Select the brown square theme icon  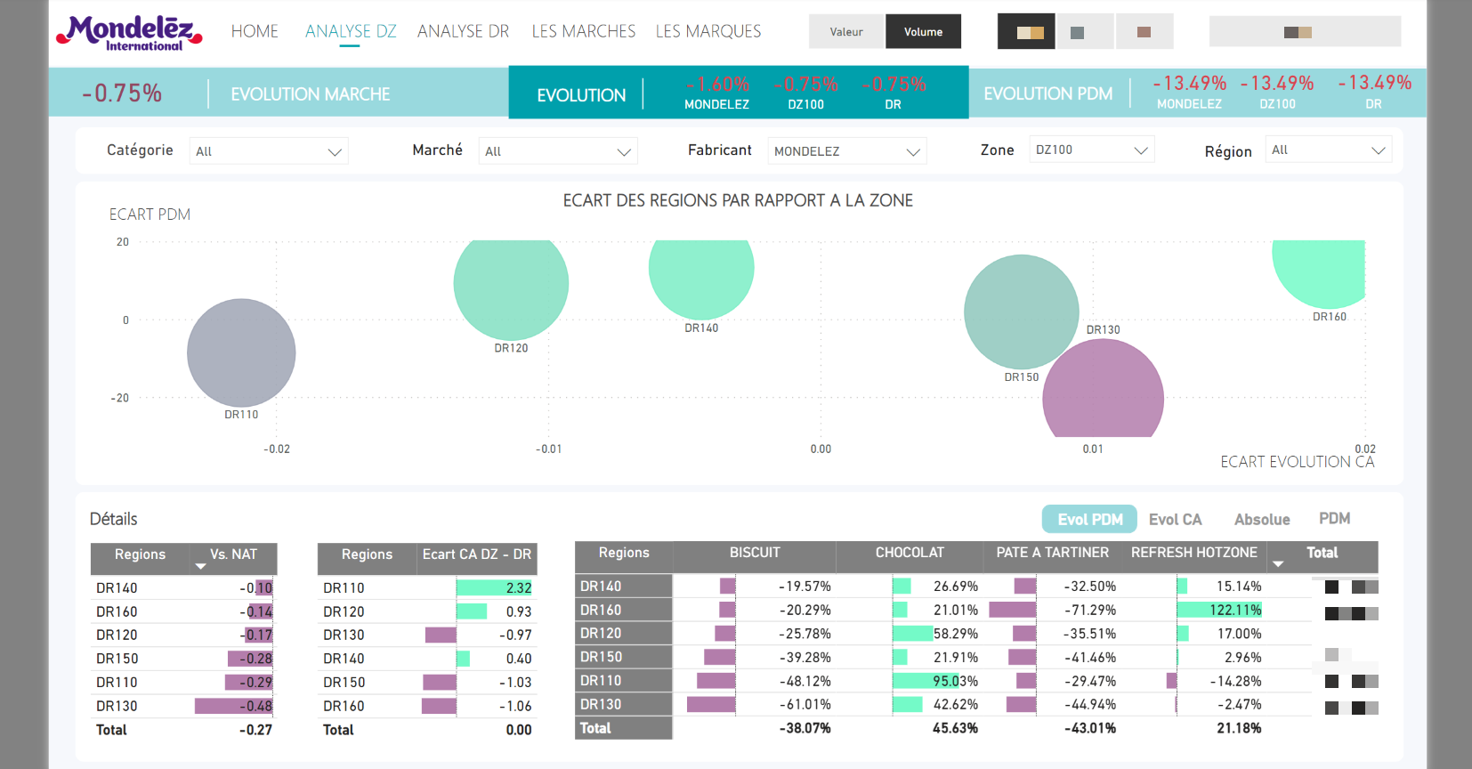(x=1144, y=32)
